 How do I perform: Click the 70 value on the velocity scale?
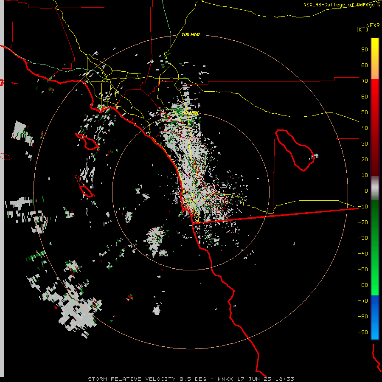365,81
